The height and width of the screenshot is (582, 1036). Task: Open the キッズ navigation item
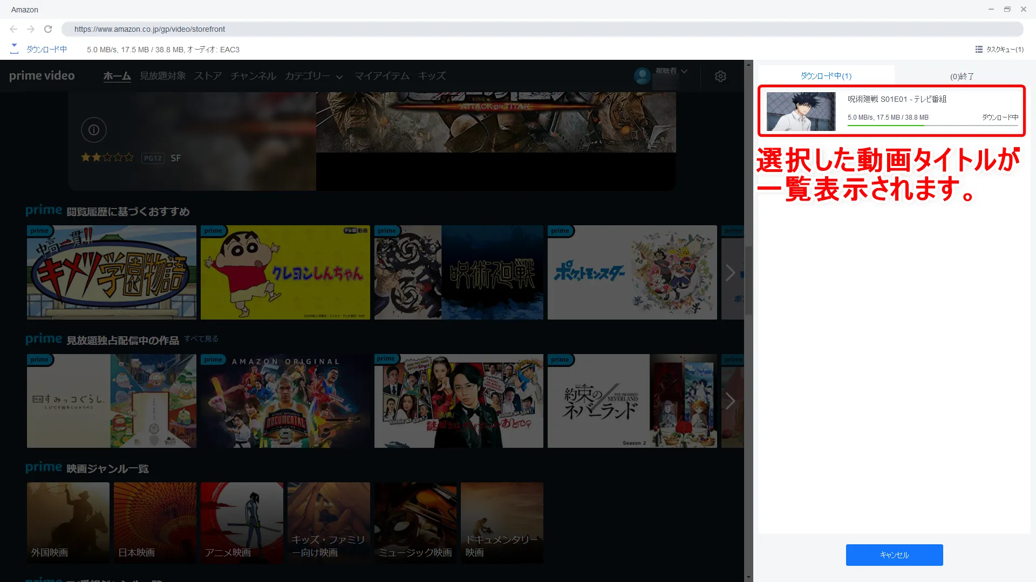point(432,76)
